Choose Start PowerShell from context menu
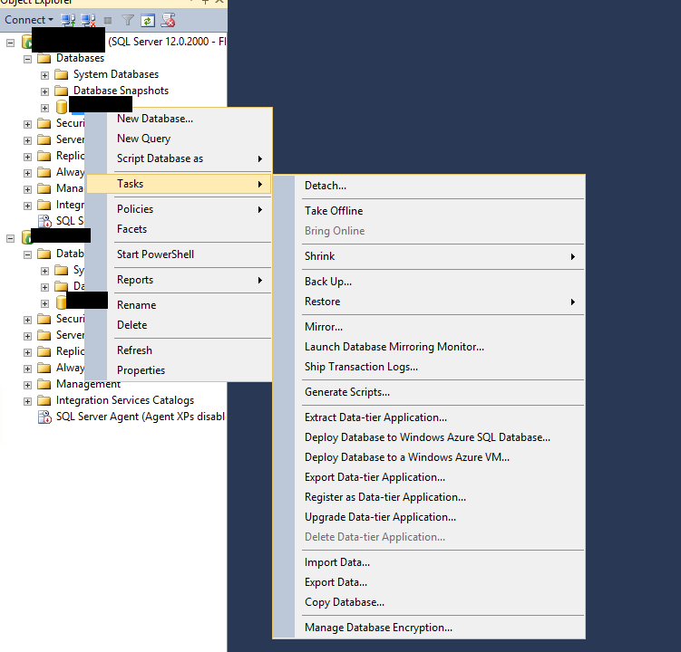Viewport: 681px width, 652px height. (179, 254)
